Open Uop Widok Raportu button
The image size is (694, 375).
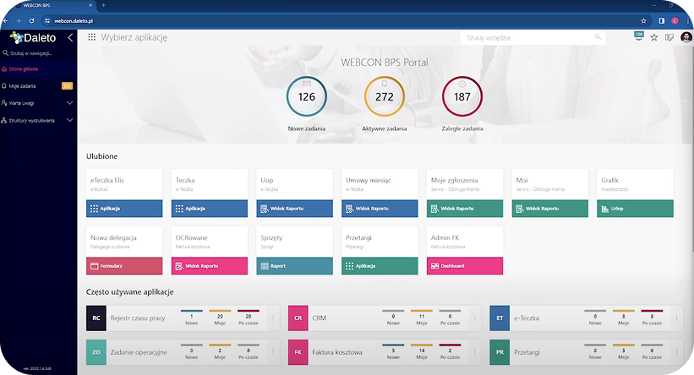pyautogui.click(x=295, y=209)
